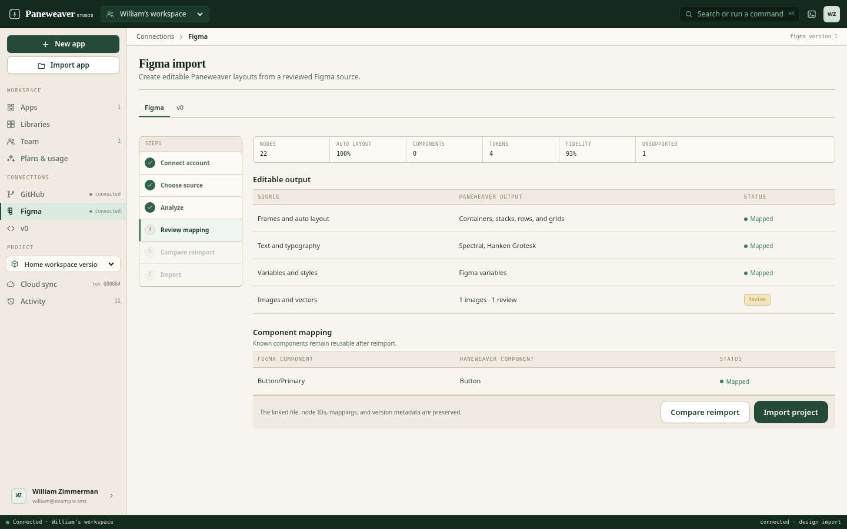
Task: Go to the Choose source step
Action: pos(191,186)
